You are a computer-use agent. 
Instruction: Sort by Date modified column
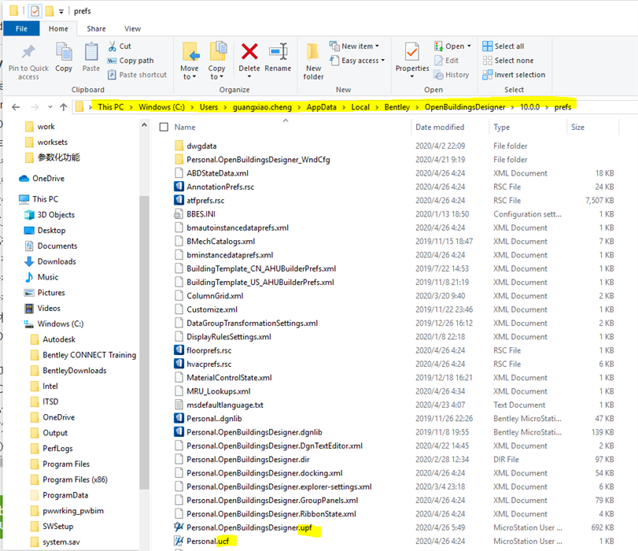click(440, 127)
